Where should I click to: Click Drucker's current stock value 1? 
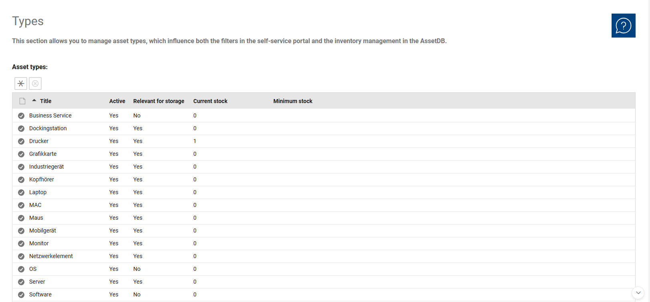click(195, 141)
